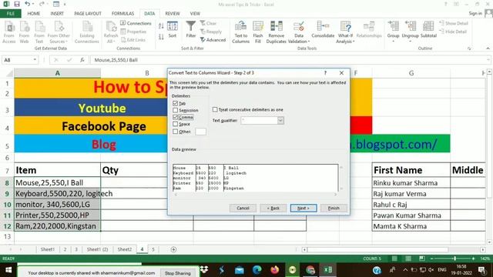The image size is (493, 277).
Task: Expand the Group dropdown
Action: pyautogui.click(x=393, y=41)
